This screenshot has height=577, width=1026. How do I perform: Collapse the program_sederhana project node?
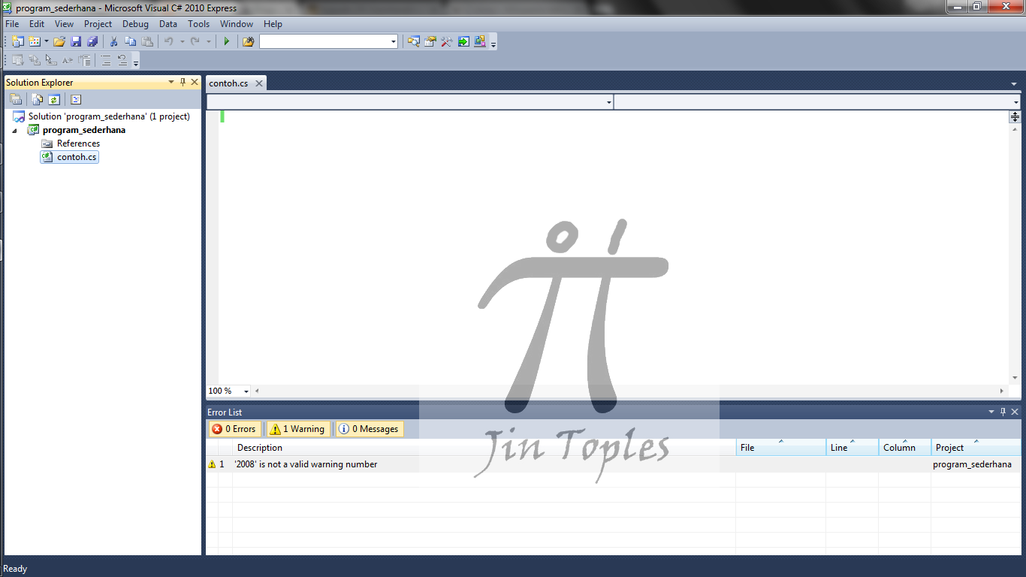pyautogui.click(x=14, y=130)
